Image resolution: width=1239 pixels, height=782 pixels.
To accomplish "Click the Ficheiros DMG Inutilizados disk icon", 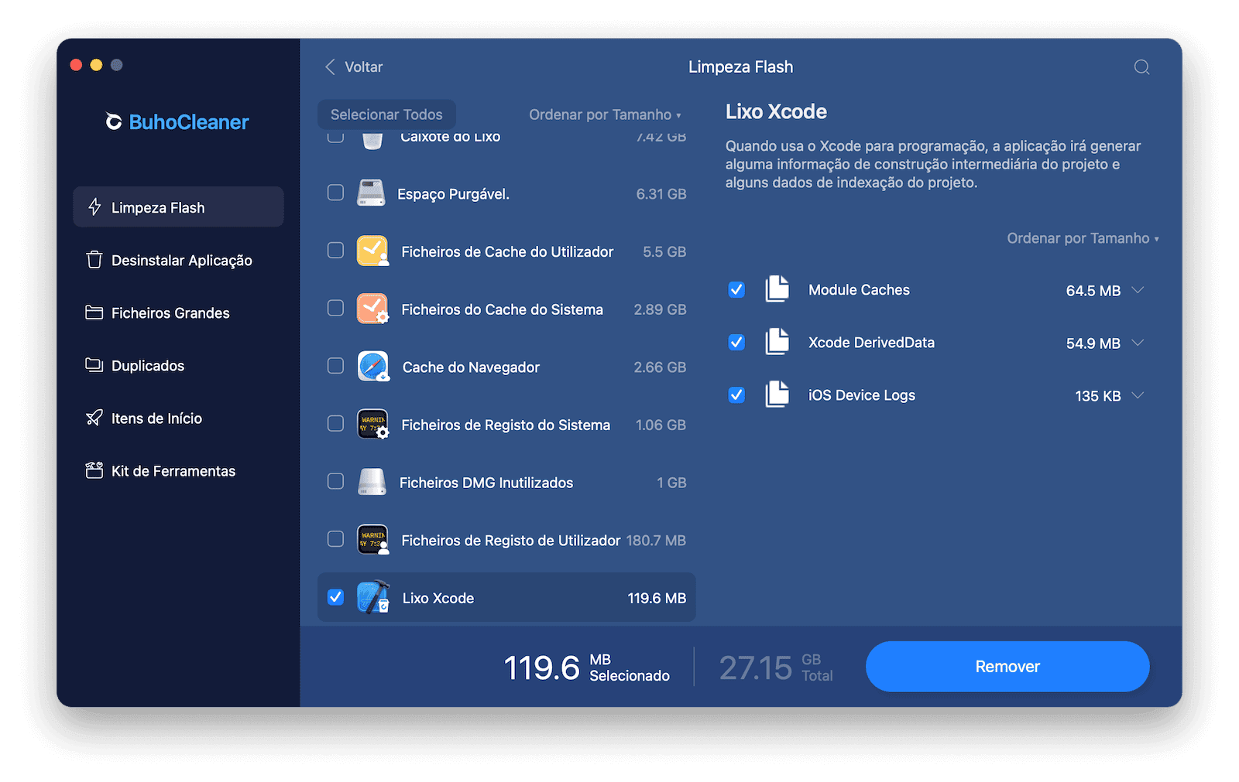I will 372,482.
